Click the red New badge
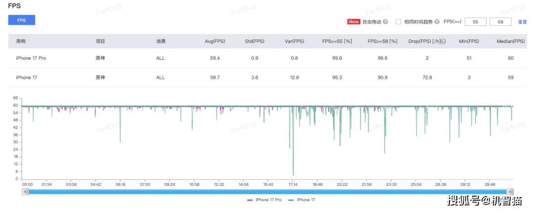Viewport: 534px width, 212px height. [x=354, y=22]
